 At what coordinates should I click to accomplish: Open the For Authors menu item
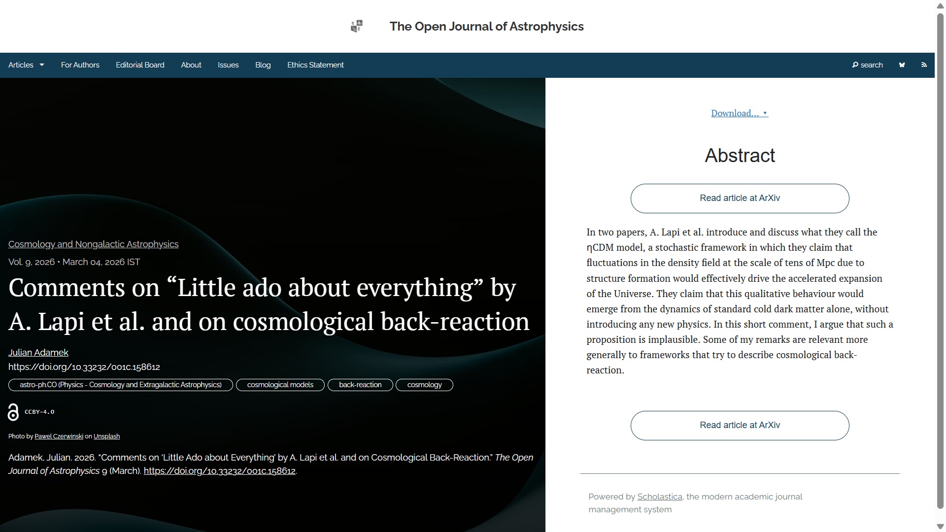80,65
